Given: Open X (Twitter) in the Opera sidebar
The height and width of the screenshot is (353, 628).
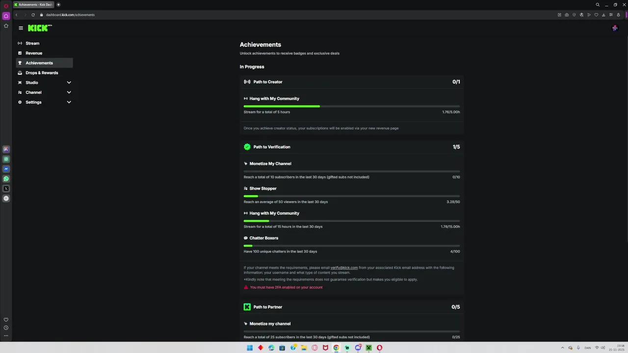Looking at the screenshot, I should (x=6, y=189).
